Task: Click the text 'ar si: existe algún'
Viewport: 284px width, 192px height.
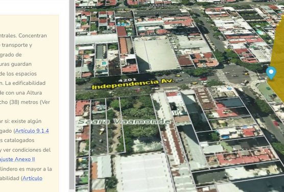Action: (x=20, y=121)
